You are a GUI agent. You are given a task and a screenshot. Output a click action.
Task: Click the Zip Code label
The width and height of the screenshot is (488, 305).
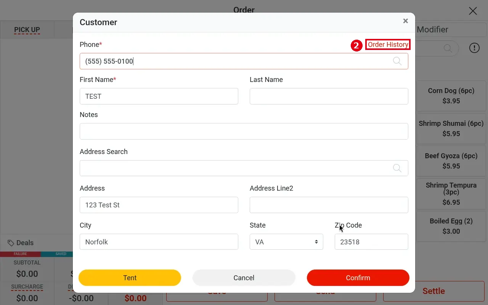point(348,225)
